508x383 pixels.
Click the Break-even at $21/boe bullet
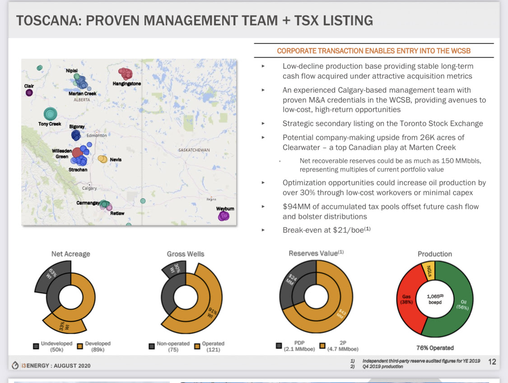click(x=326, y=230)
